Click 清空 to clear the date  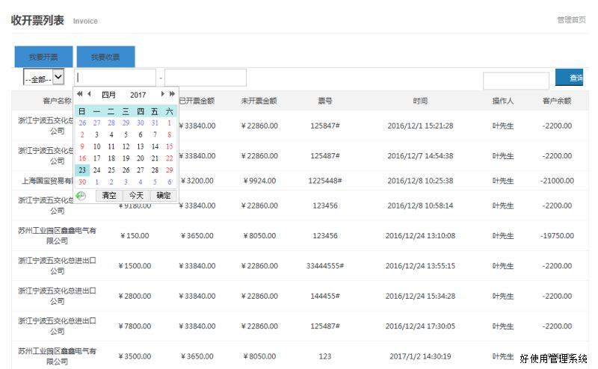click(x=109, y=196)
